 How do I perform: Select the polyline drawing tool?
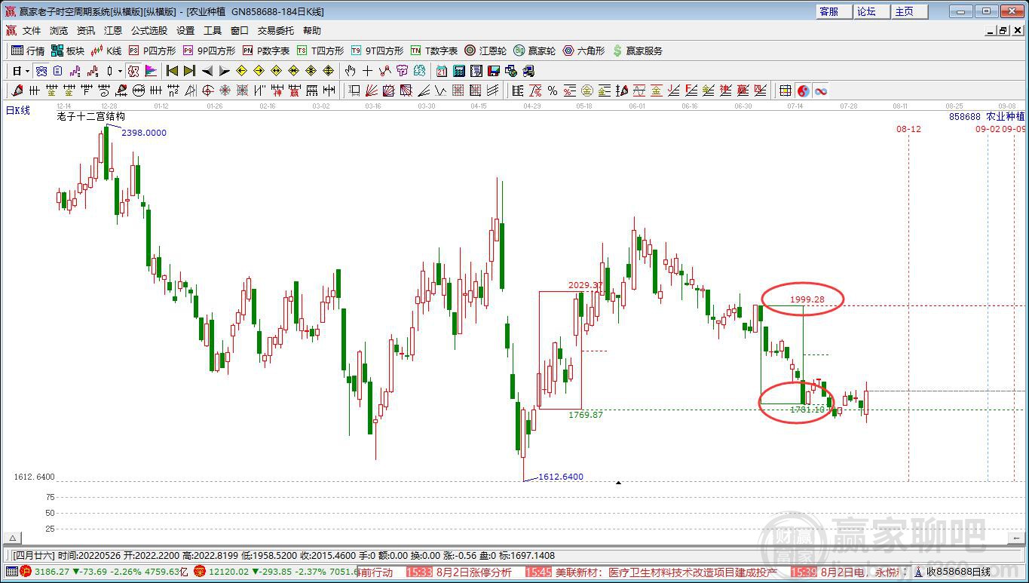(384, 71)
